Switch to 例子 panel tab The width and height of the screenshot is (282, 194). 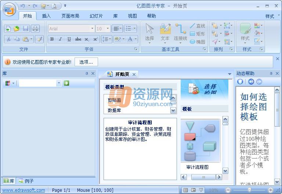(26, 181)
